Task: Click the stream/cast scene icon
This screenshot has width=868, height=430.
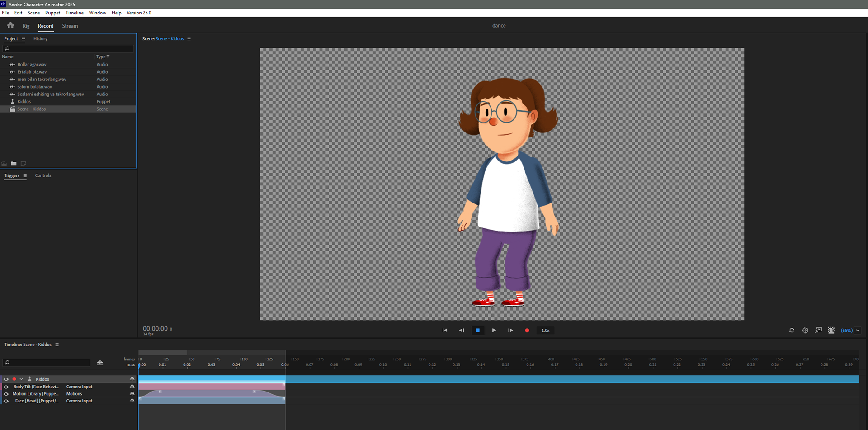Action: coord(819,331)
